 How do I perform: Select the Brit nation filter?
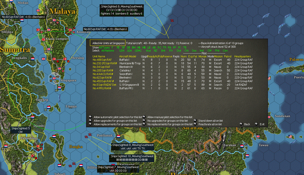tap(163, 51)
